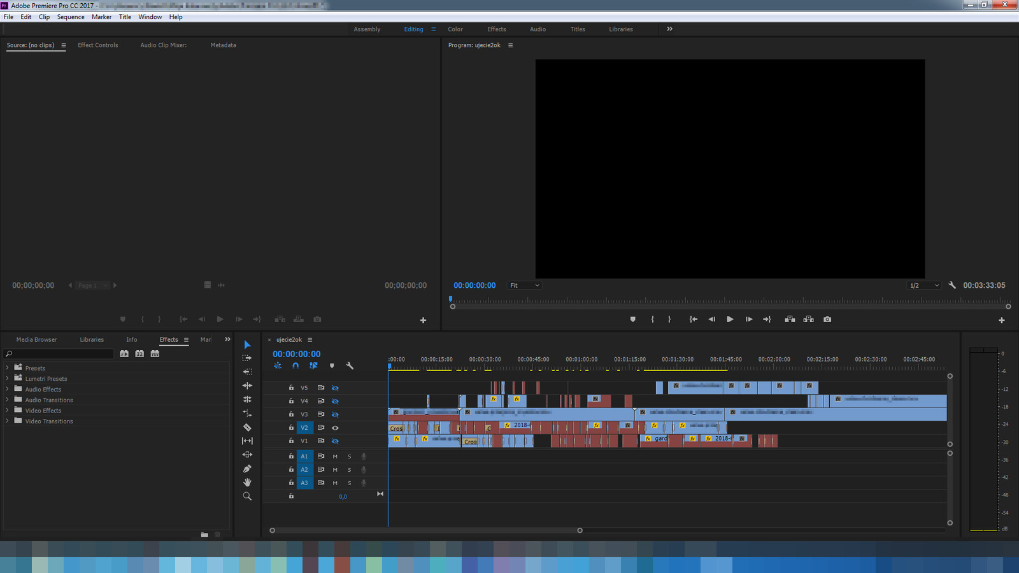Open the Fit zoom level dropdown
The width and height of the screenshot is (1019, 573).
coord(525,285)
